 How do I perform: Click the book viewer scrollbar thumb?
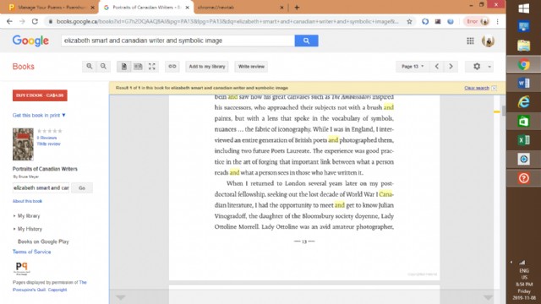pyautogui.click(x=504, y=111)
